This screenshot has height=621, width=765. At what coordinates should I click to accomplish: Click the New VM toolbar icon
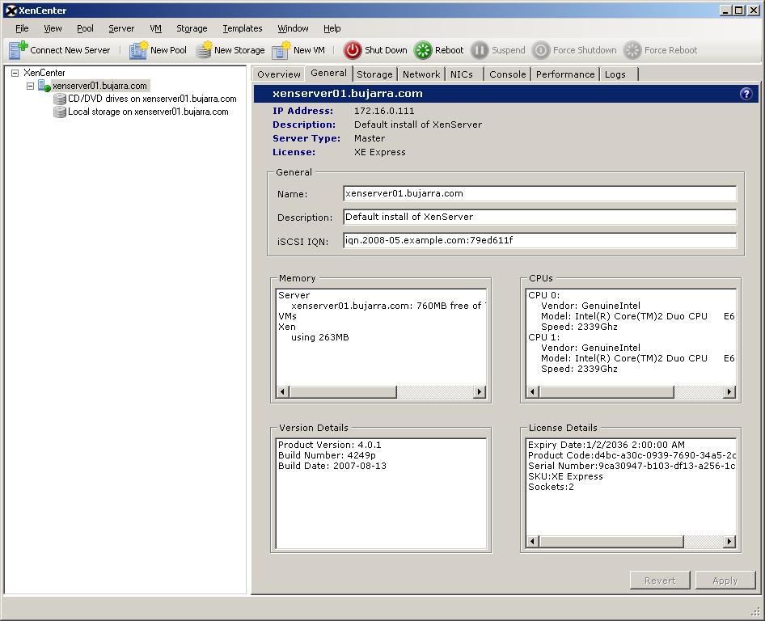[x=281, y=50]
